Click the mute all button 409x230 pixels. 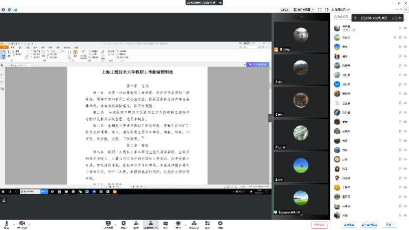coord(348,224)
